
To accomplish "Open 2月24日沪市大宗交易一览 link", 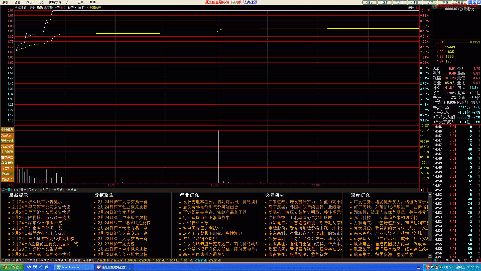I will point(123,202).
